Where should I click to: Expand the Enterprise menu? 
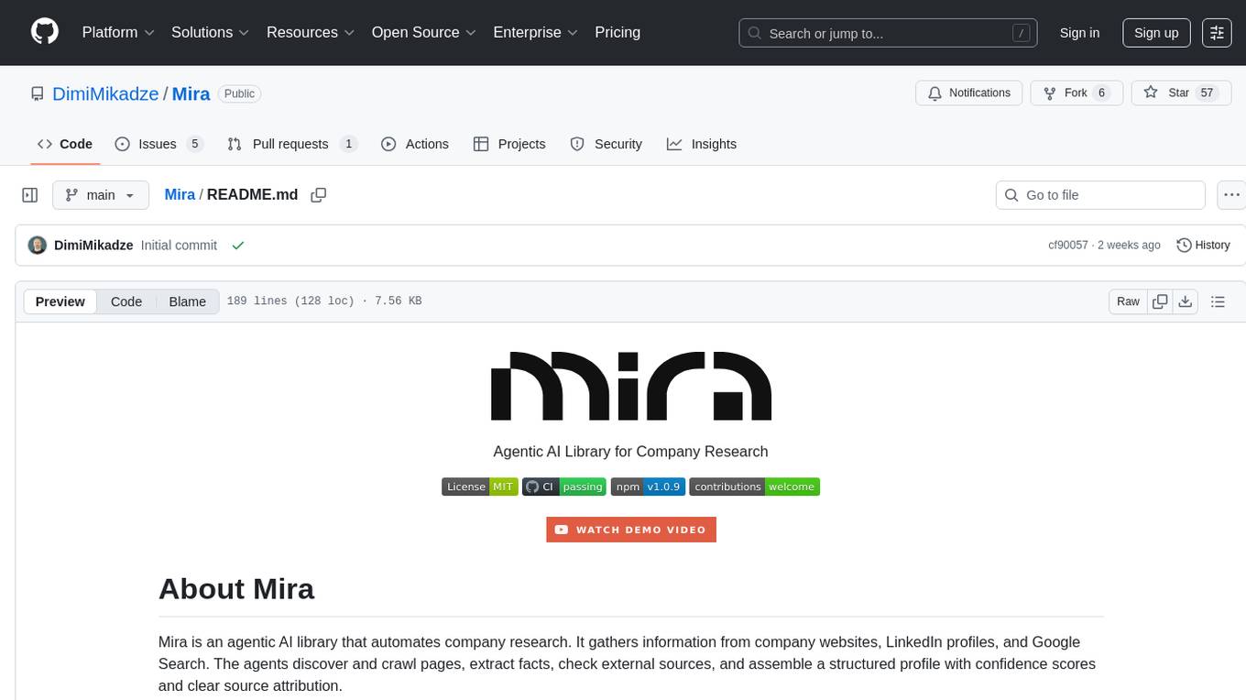(x=536, y=32)
